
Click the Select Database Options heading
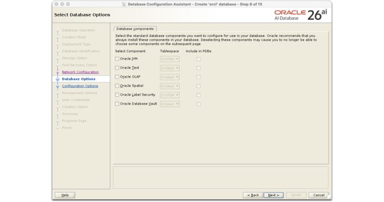click(82, 15)
